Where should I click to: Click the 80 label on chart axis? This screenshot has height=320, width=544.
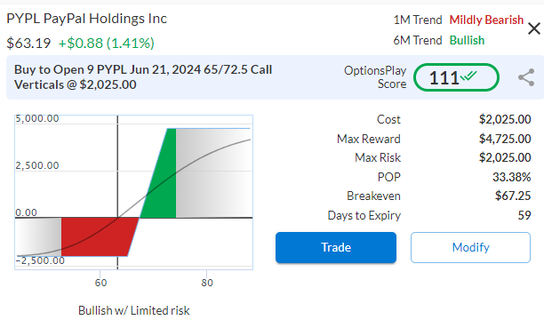pos(207,283)
